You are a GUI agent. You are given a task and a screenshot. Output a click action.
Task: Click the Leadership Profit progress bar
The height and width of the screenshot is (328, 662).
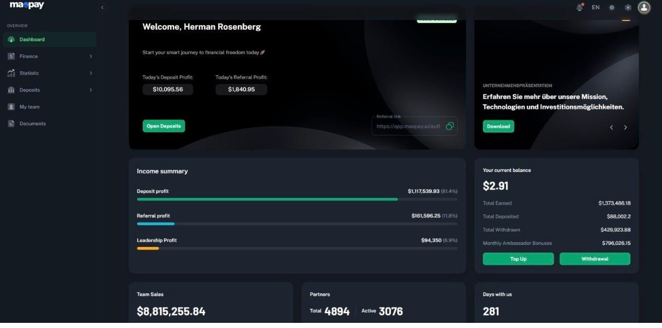coord(297,248)
